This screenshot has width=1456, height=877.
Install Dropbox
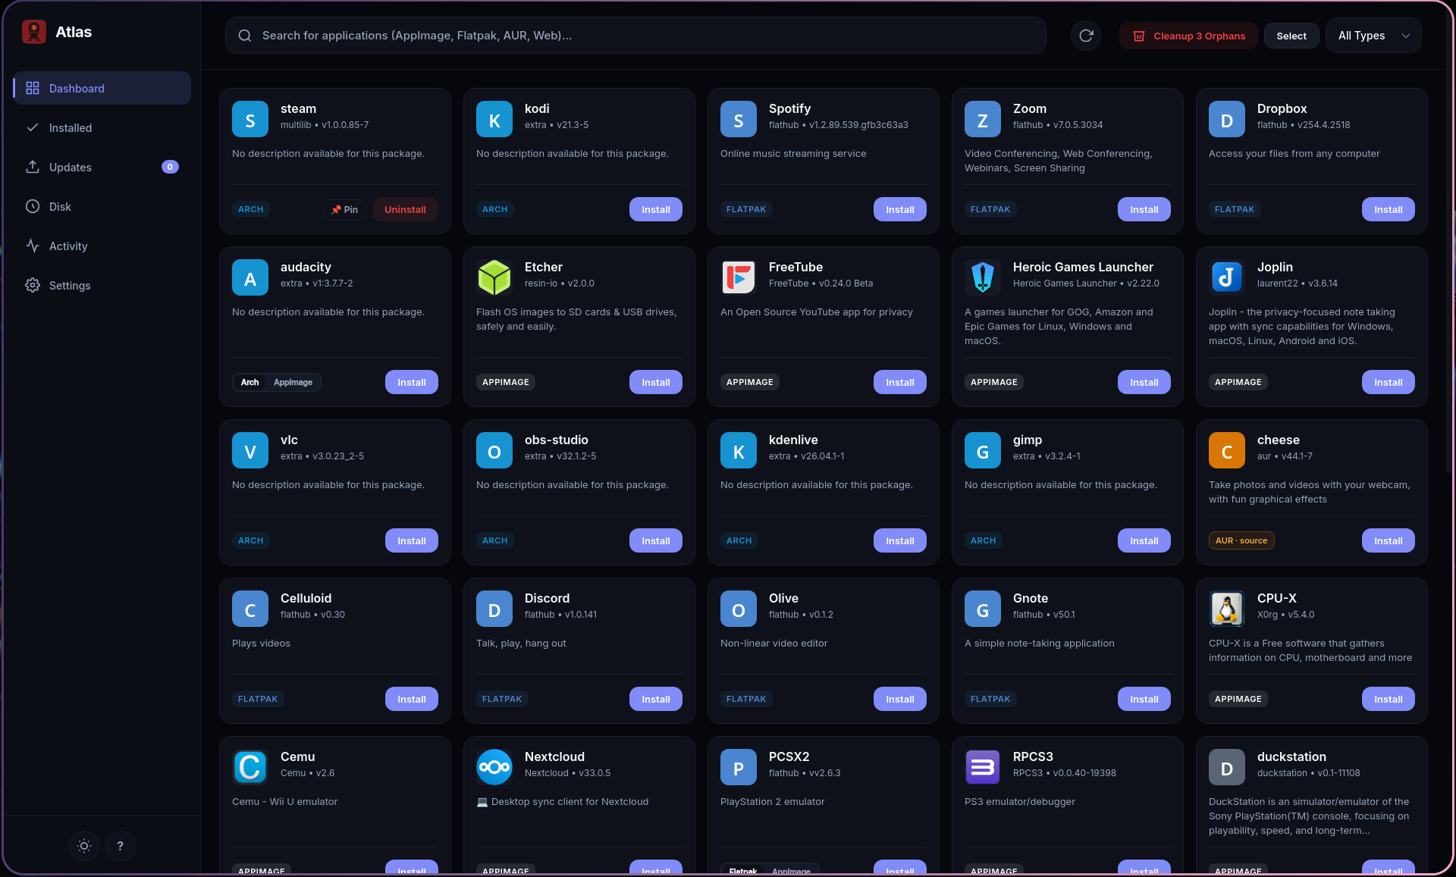click(x=1389, y=209)
